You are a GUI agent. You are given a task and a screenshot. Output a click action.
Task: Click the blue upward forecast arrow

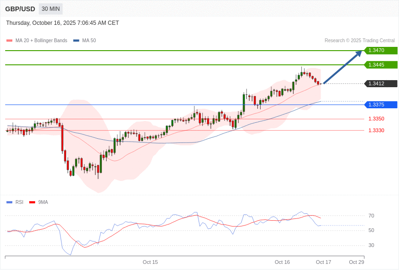343,67
